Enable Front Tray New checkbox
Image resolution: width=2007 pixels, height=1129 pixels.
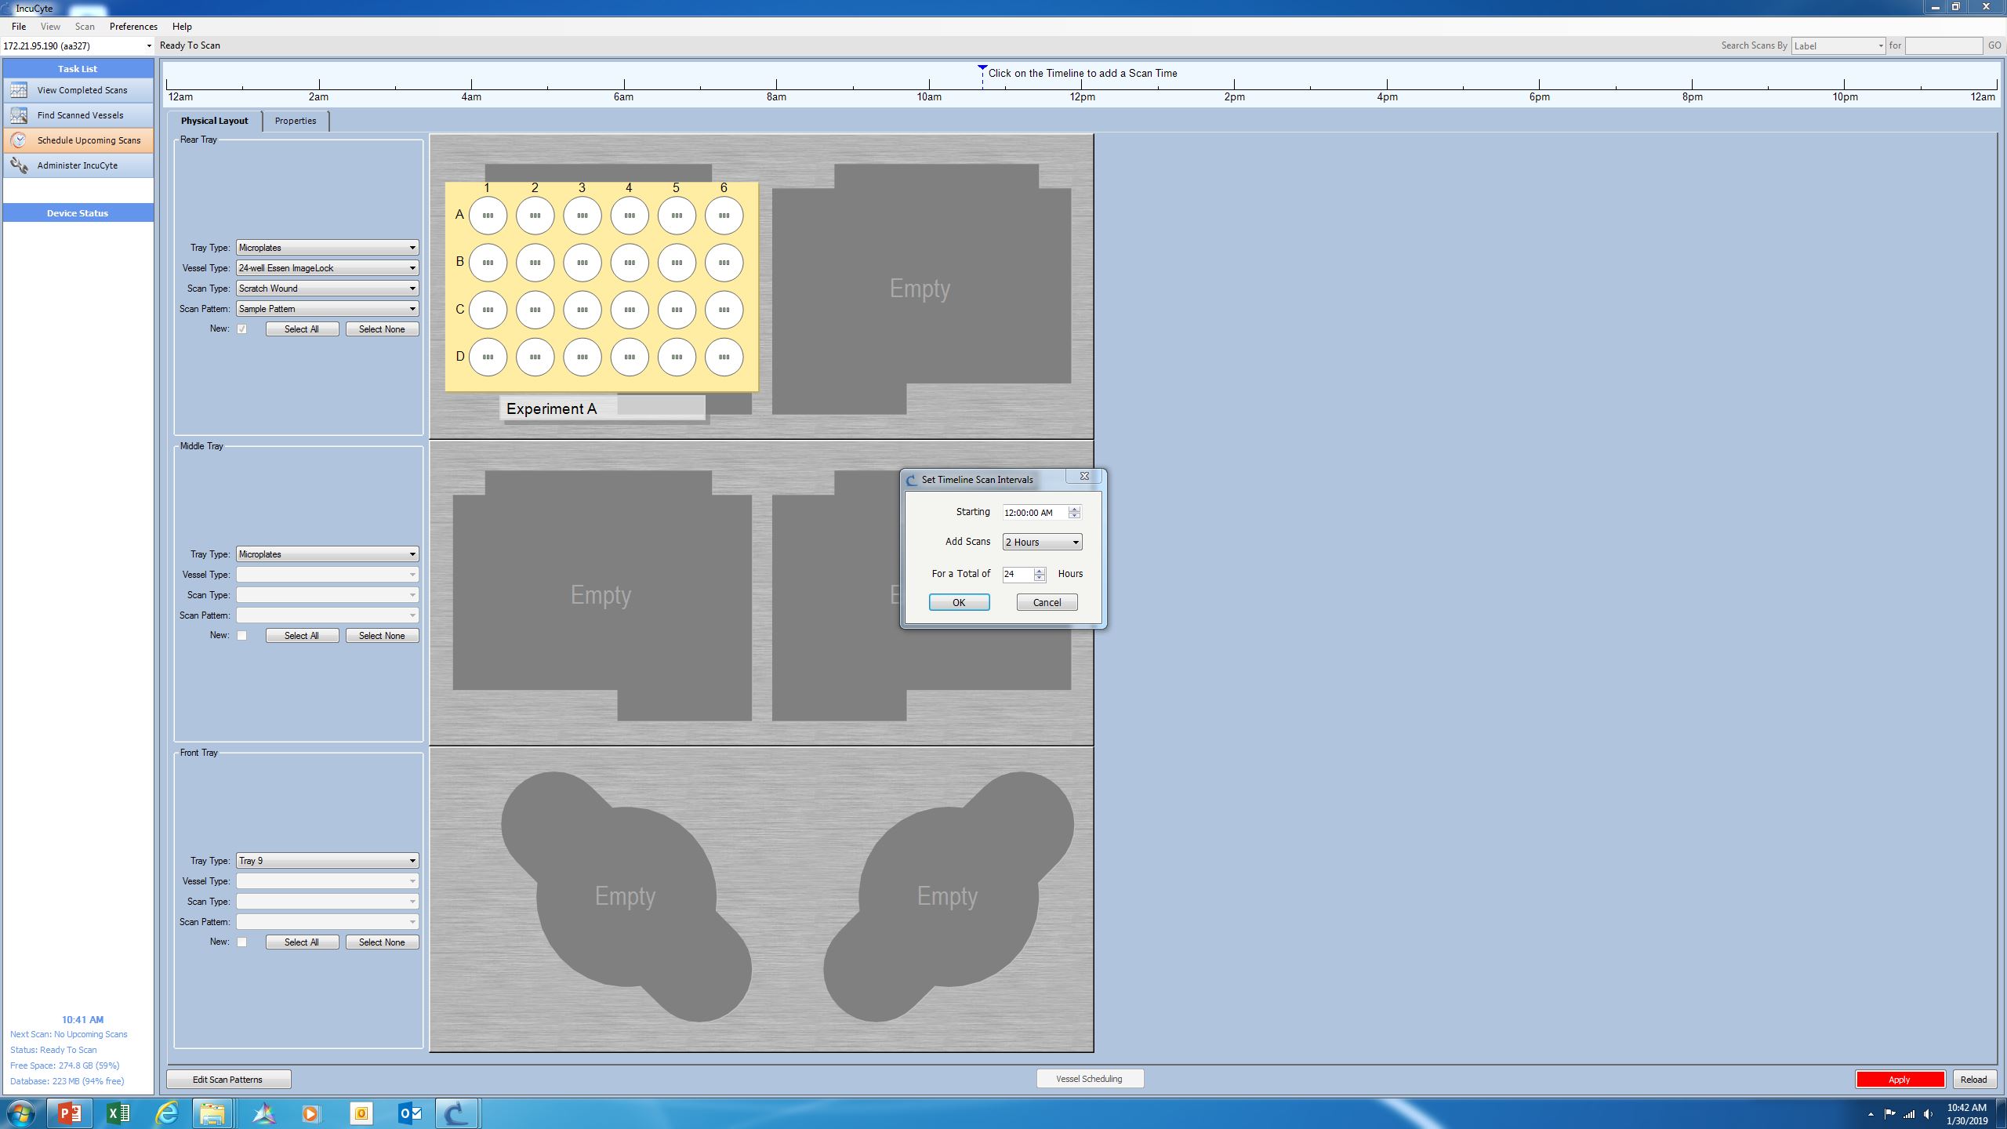[242, 942]
